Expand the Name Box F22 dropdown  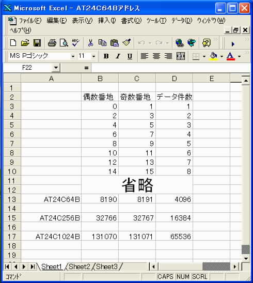(56, 68)
